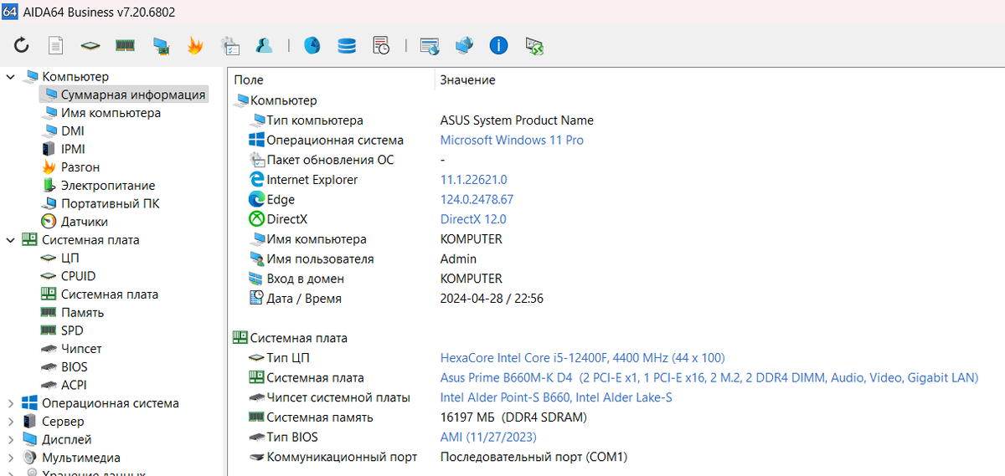The width and height of the screenshot is (1005, 476).
Task: Click the 2024-04-28 / 22:56 value
Action: point(492,299)
